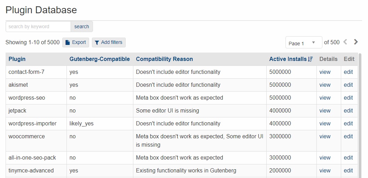Viewport: 368px width, 178px height.
Task: View details for akismet
Action: point(325,85)
